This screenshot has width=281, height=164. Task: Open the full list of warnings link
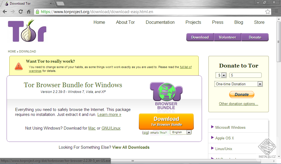coord(186,67)
